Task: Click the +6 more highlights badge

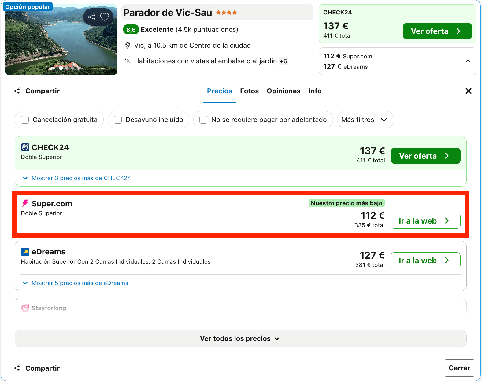Action: pyautogui.click(x=284, y=61)
